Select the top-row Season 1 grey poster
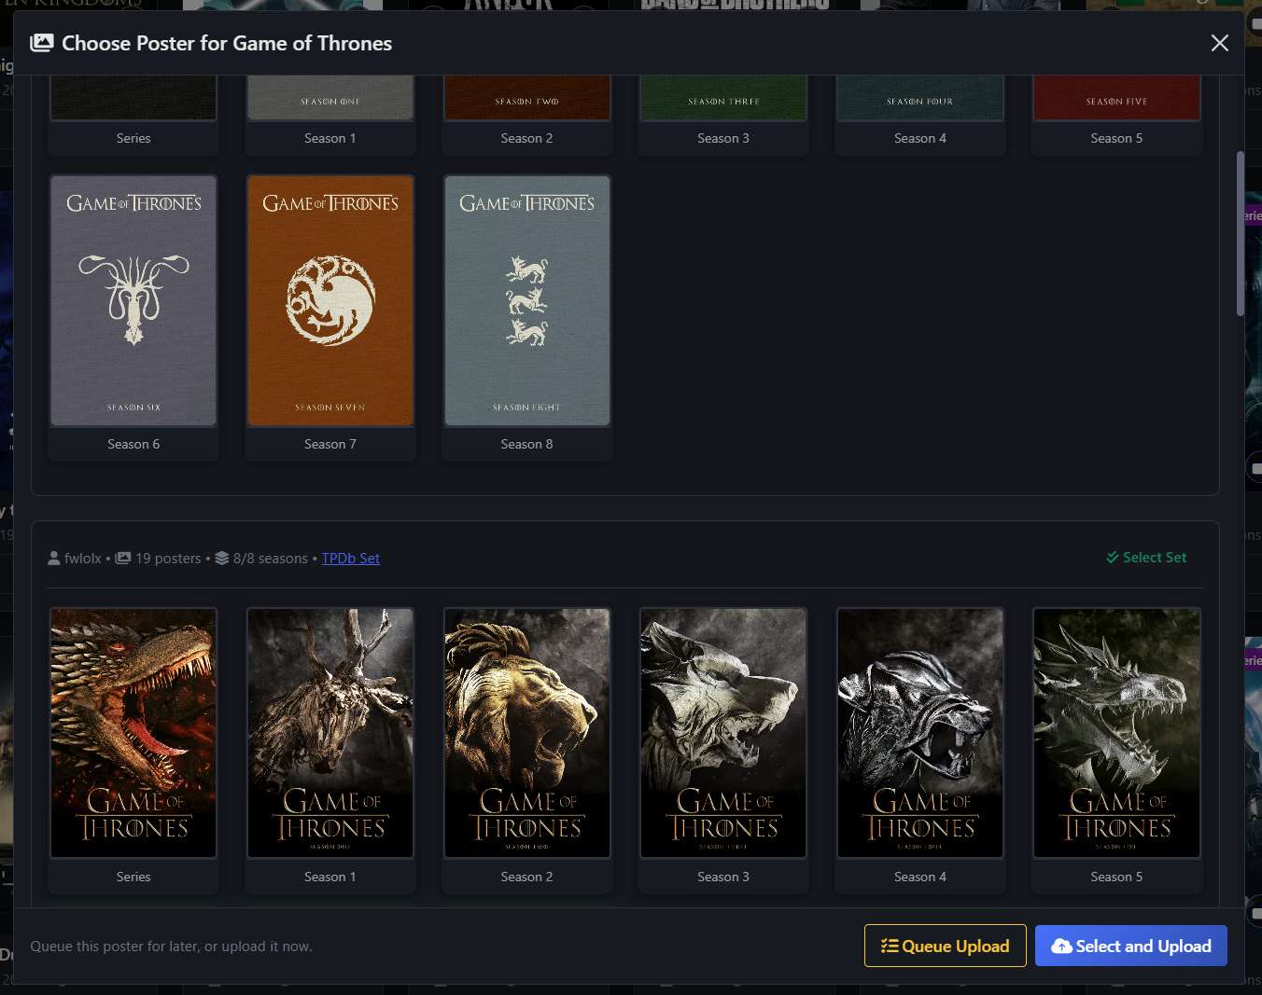Image resolution: width=1262 pixels, height=995 pixels. pyautogui.click(x=330, y=98)
